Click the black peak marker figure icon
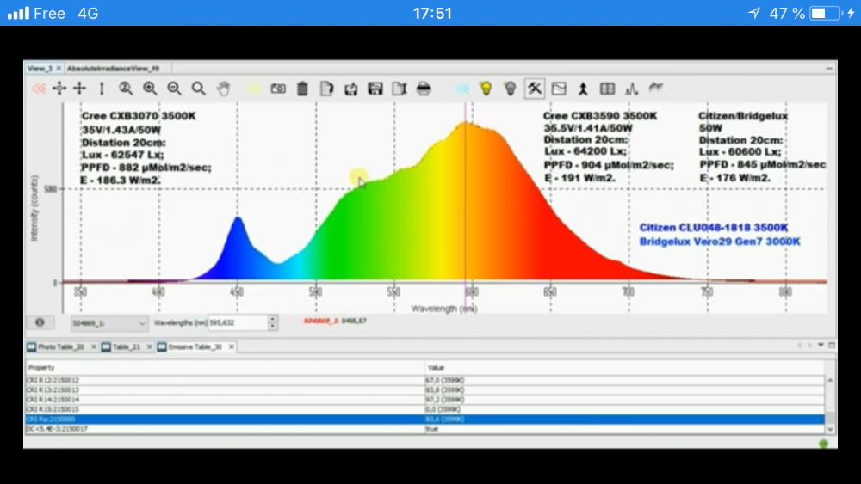The width and height of the screenshot is (861, 484). tap(583, 89)
